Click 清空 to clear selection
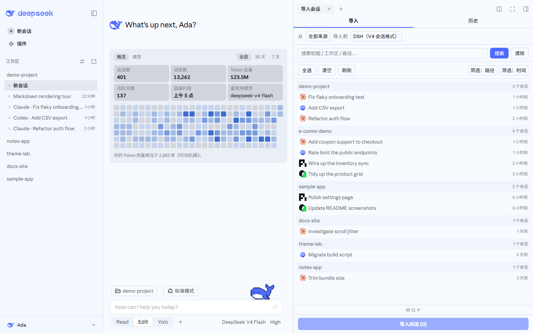This screenshot has width=533, height=333. click(x=327, y=70)
